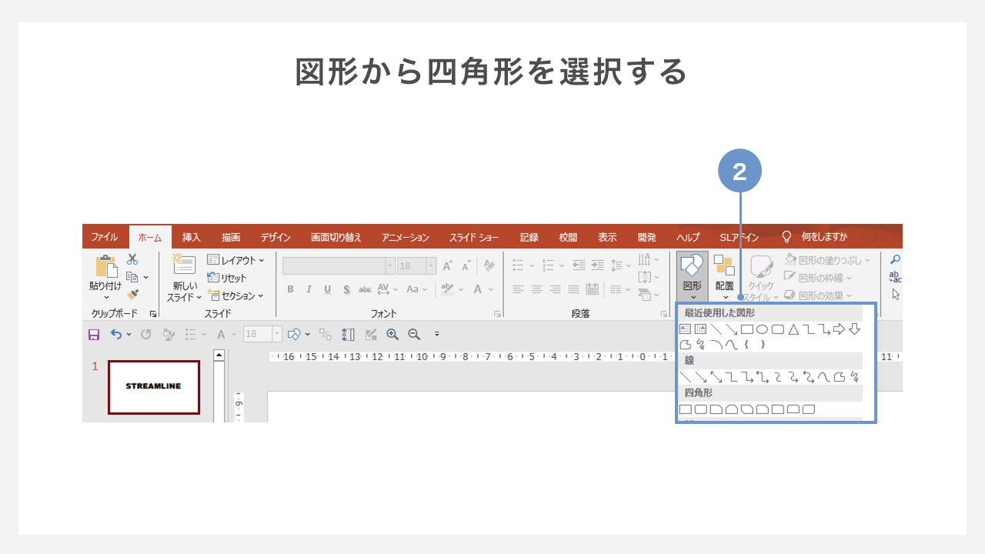This screenshot has width=985, height=554.
Task: Toggle justify alignment in 段落 group
Action: click(x=573, y=289)
